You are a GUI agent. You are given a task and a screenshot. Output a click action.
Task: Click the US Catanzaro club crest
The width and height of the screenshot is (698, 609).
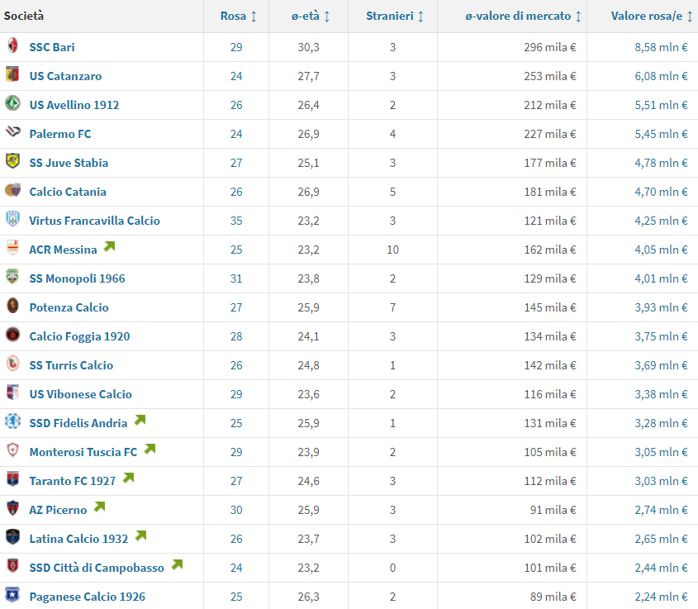point(13,74)
